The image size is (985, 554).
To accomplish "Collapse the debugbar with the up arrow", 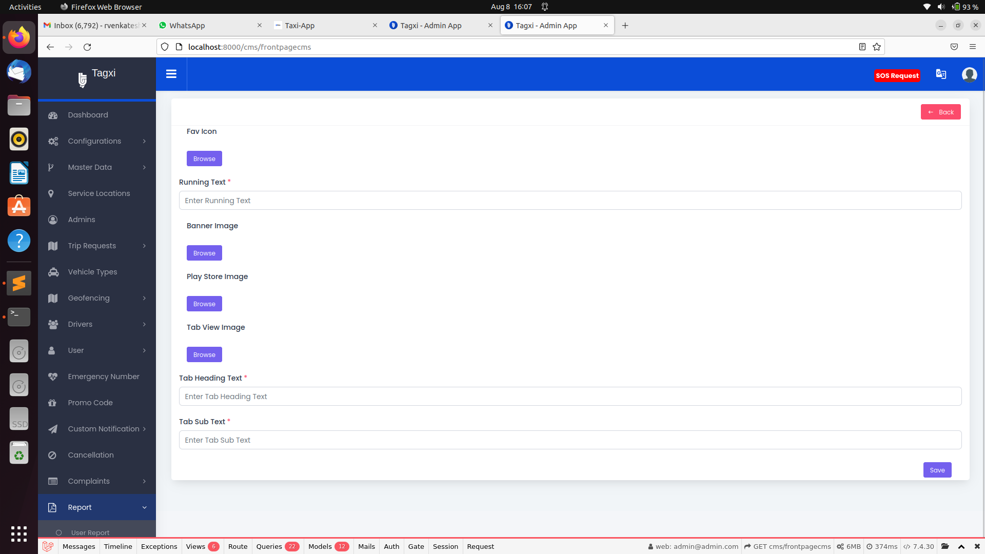I will coord(961,546).
